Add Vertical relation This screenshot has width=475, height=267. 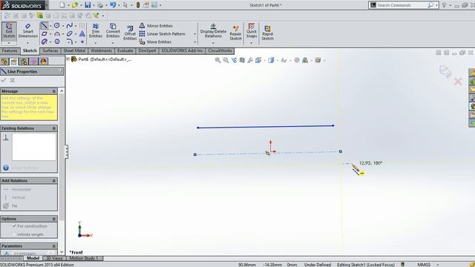(14, 197)
